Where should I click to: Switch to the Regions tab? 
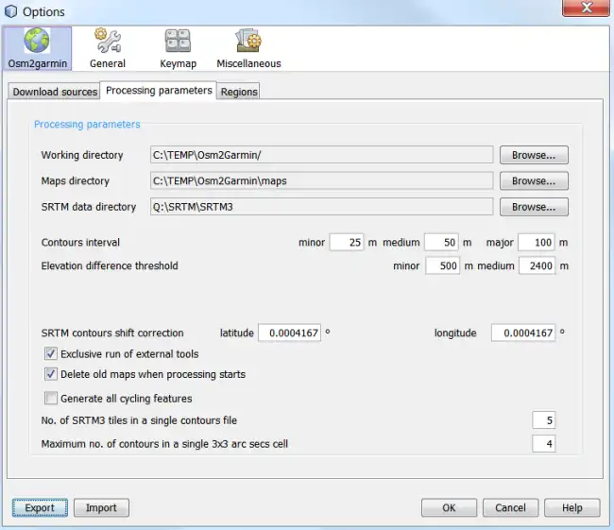click(239, 92)
